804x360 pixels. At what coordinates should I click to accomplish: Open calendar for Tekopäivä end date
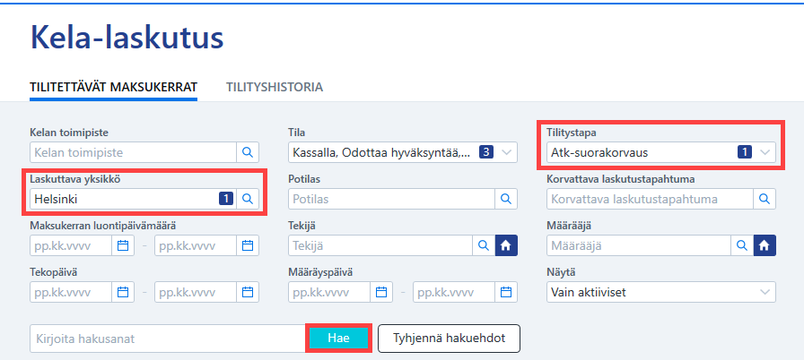[248, 292]
